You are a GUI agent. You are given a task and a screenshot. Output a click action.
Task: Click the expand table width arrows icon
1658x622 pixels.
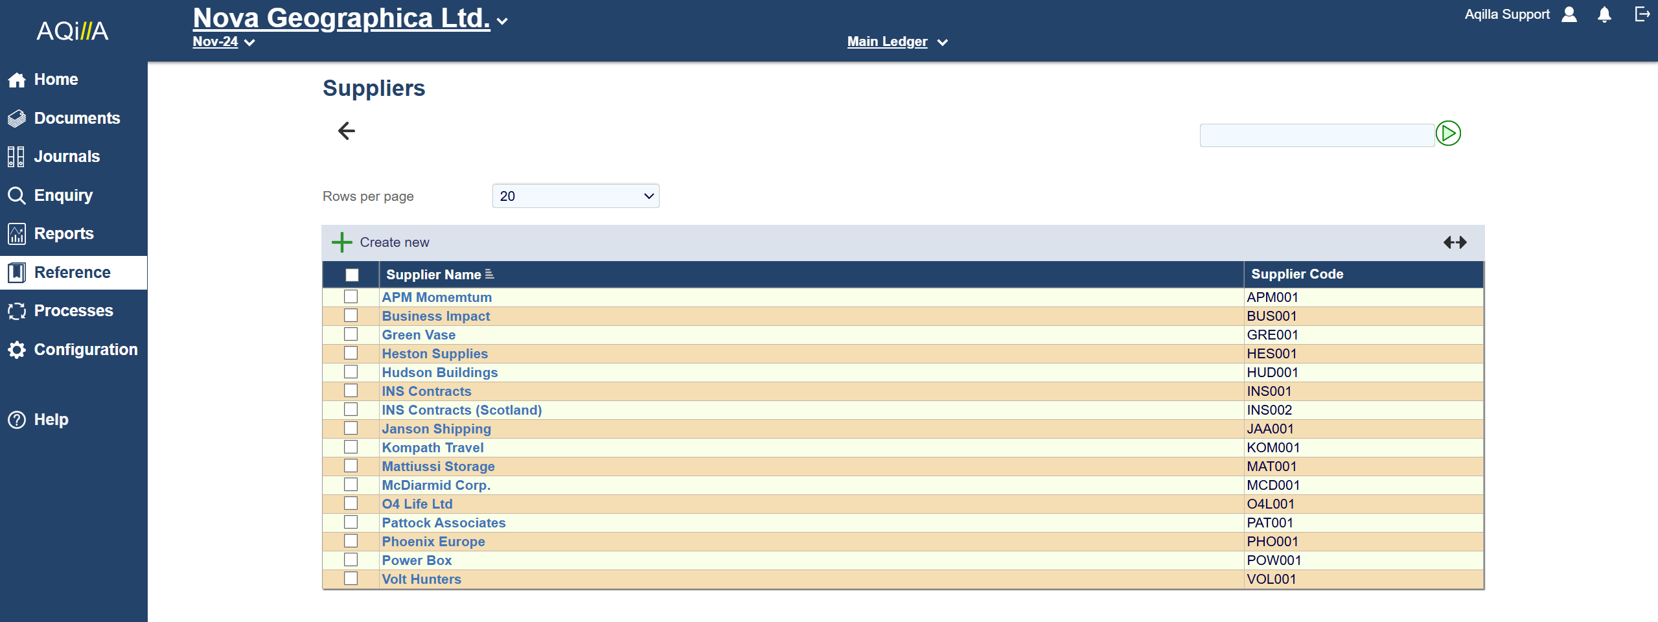(1455, 242)
